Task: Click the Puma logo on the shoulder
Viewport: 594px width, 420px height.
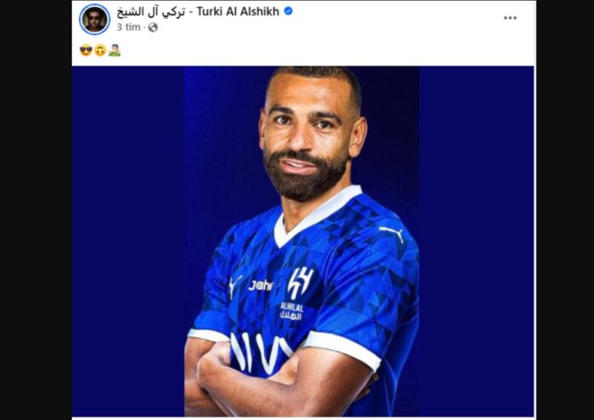Action: [392, 233]
